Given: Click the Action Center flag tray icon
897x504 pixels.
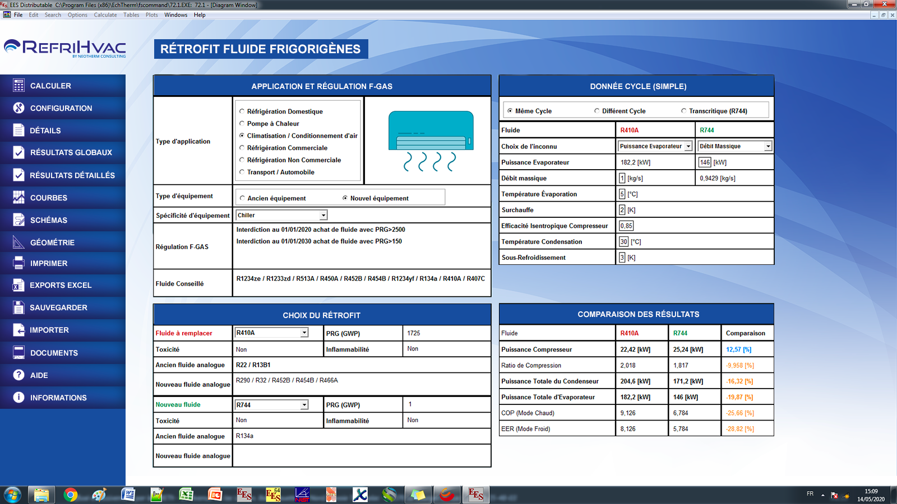Looking at the screenshot, I should click(834, 496).
